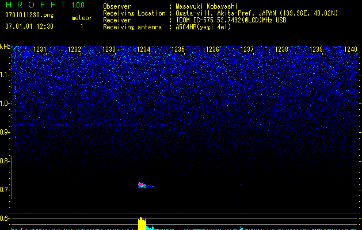Click the 0.7 kHz frequency axis label
This screenshot has height=230, width=362.
(4, 190)
